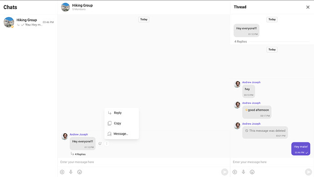
Task: Click Hiking Group avatar in chat header
Action: [65, 7]
